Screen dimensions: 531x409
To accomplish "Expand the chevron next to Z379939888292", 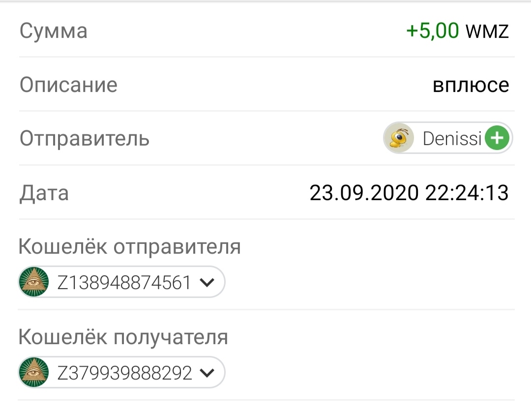I will tap(207, 373).
